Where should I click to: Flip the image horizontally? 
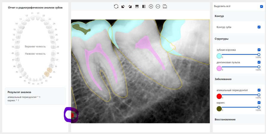click(x=144, y=6)
